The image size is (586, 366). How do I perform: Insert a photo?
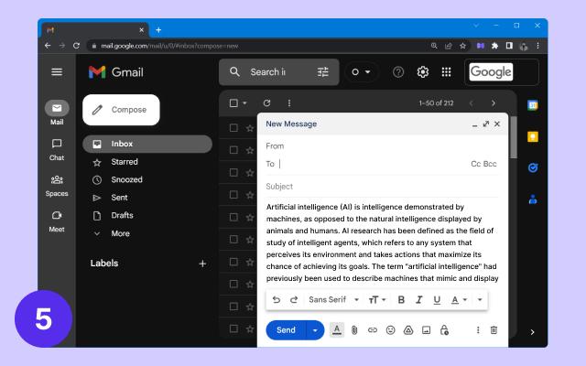pos(426,330)
